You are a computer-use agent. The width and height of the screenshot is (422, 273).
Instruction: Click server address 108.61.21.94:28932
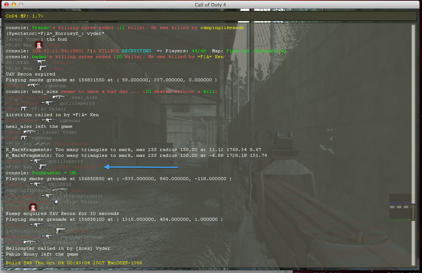tap(58, 51)
